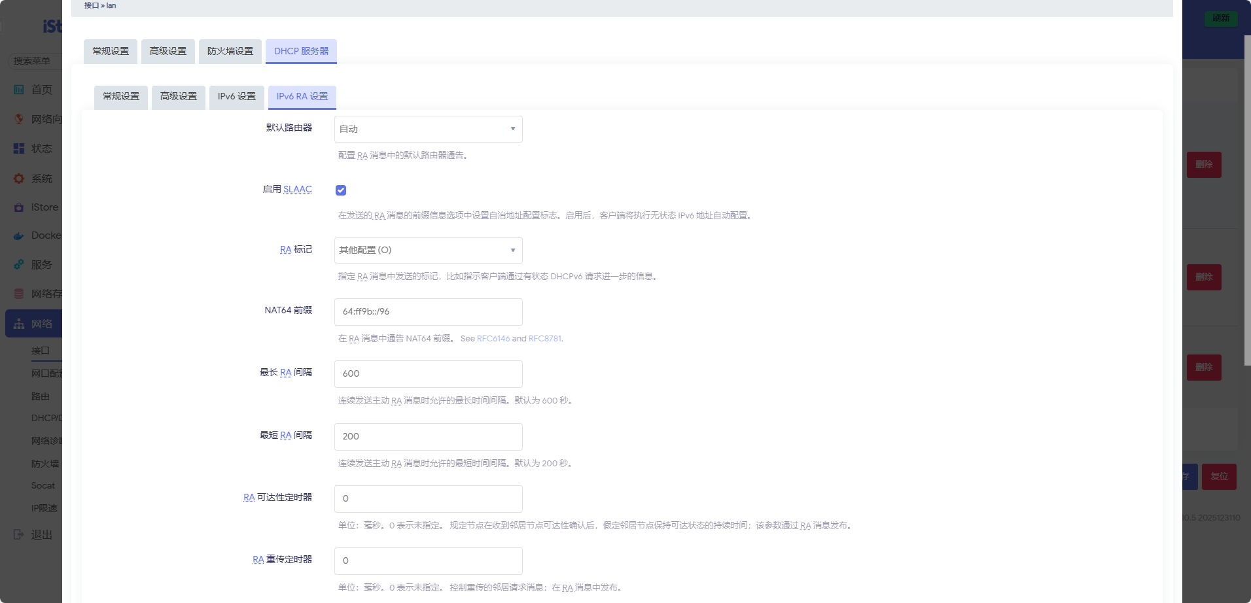
Task: Click the SLAAC label link
Action: (x=298, y=190)
